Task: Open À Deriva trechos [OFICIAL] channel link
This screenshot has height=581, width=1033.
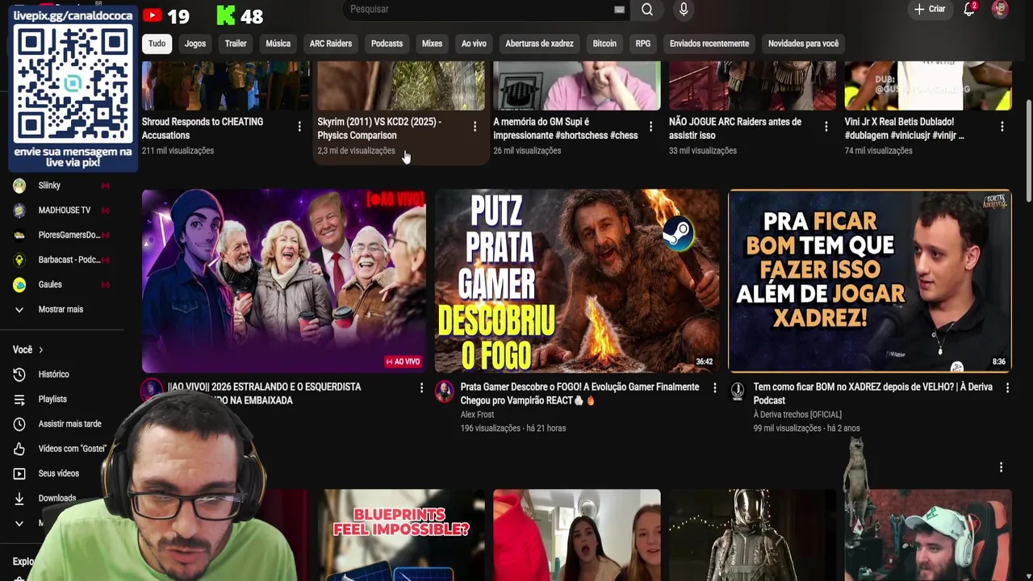Action: [x=797, y=415]
